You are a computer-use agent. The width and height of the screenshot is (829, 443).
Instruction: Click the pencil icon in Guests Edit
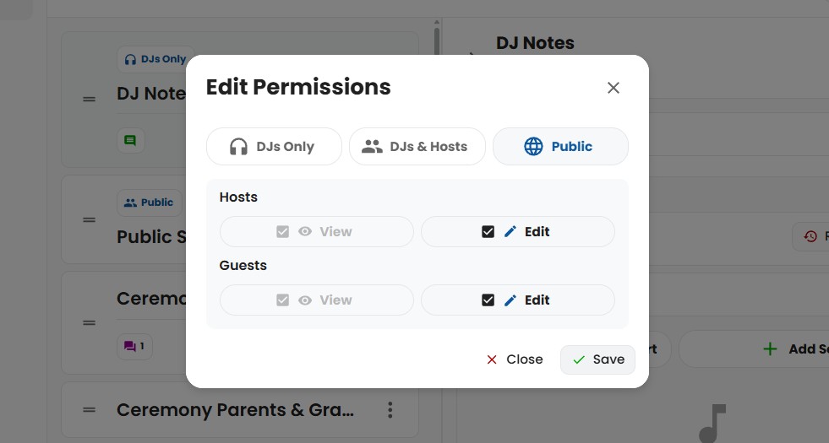(x=510, y=300)
